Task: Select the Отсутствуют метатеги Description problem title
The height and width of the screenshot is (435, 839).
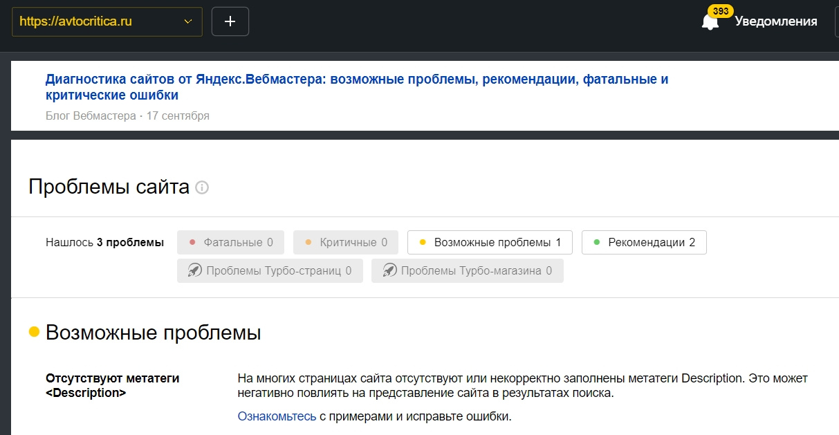Action: pyautogui.click(x=112, y=386)
